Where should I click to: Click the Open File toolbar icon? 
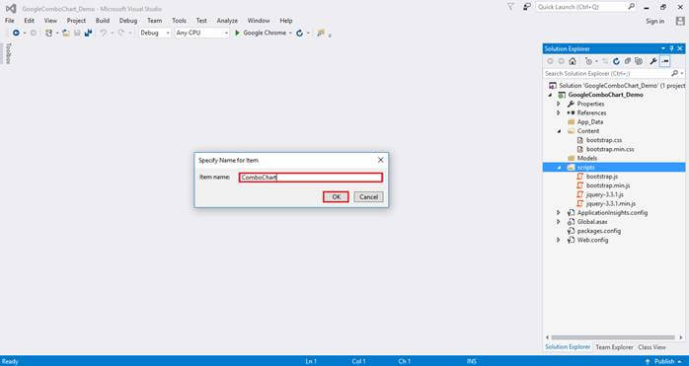[66, 33]
